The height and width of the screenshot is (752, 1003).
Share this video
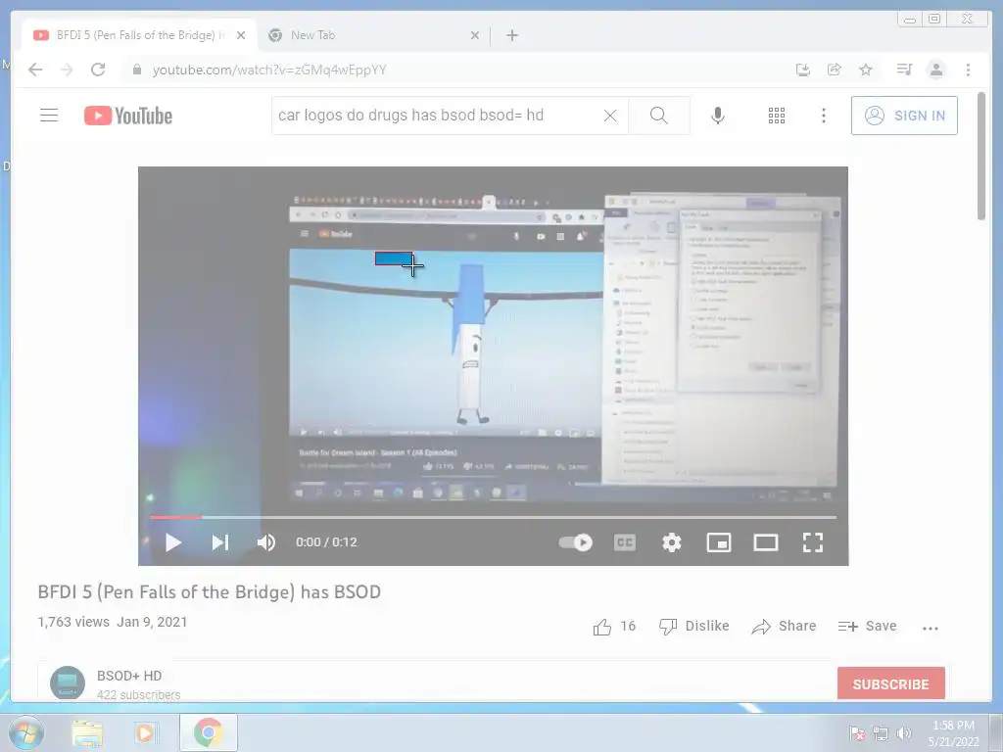[785, 627]
